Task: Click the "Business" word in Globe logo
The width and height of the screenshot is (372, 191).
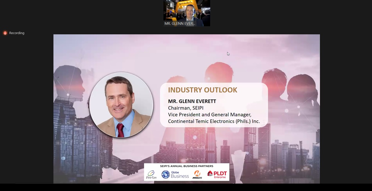Action: click(x=180, y=176)
